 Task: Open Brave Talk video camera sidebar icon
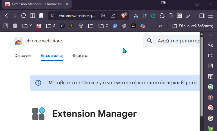(211, 55)
